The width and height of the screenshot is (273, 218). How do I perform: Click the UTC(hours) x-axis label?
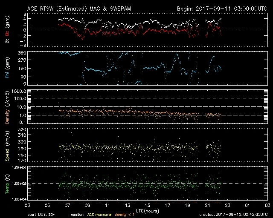point(148,210)
